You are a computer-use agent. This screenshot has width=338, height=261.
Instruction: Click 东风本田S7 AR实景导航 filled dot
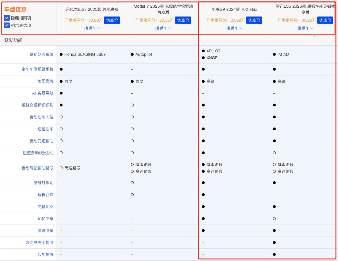[x=61, y=93]
